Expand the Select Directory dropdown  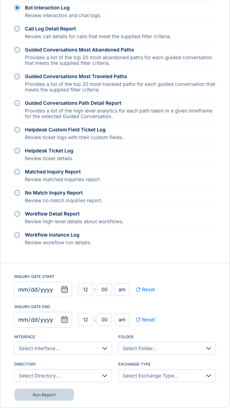pyautogui.click(x=63, y=376)
